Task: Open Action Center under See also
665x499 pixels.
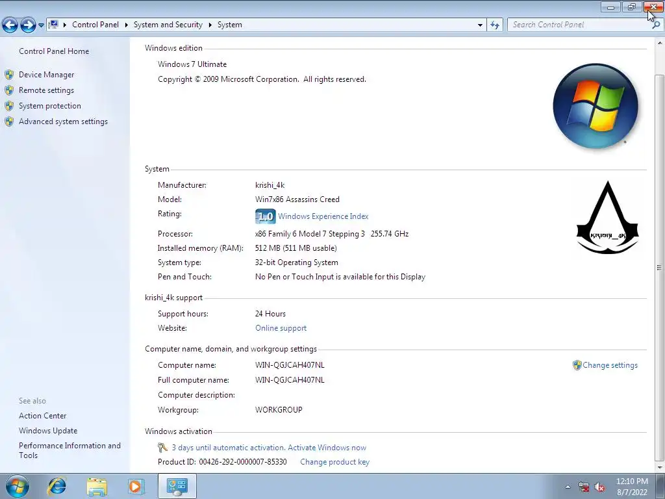Action: 42,416
